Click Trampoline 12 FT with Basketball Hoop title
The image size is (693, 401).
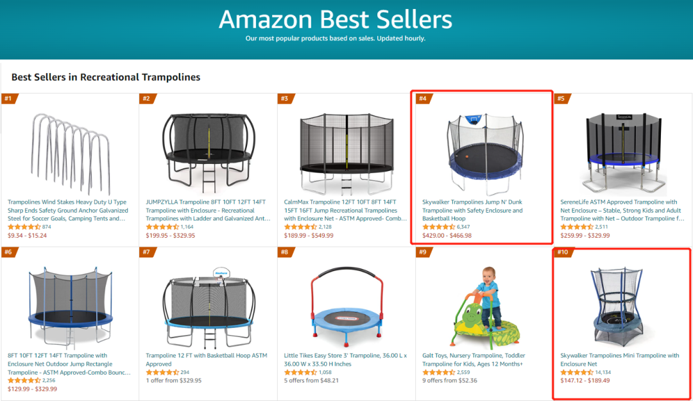[x=206, y=359]
